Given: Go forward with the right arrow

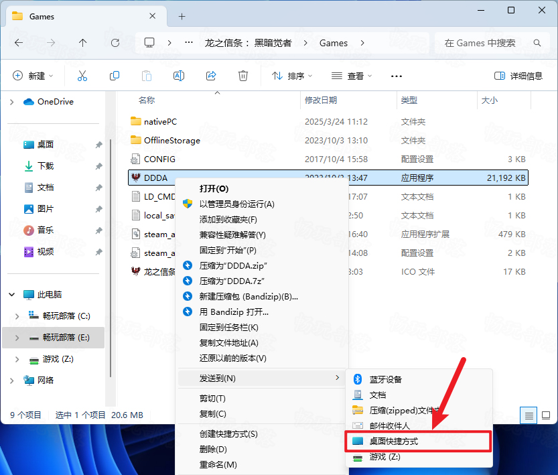Looking at the screenshot, I should 51,43.
